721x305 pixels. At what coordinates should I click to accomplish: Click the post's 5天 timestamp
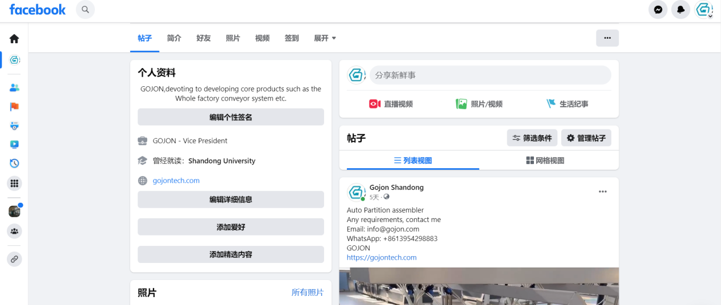374,197
